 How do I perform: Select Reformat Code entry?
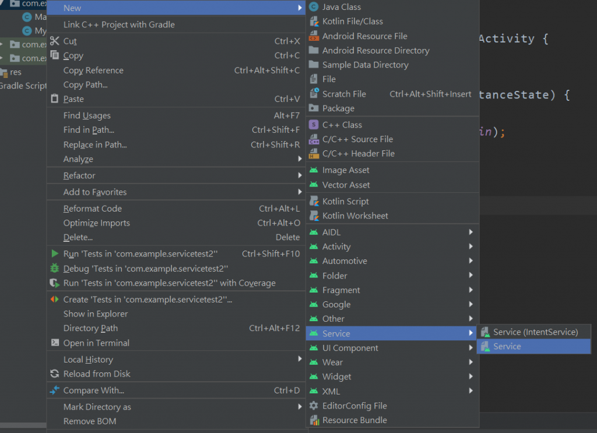pos(176,209)
